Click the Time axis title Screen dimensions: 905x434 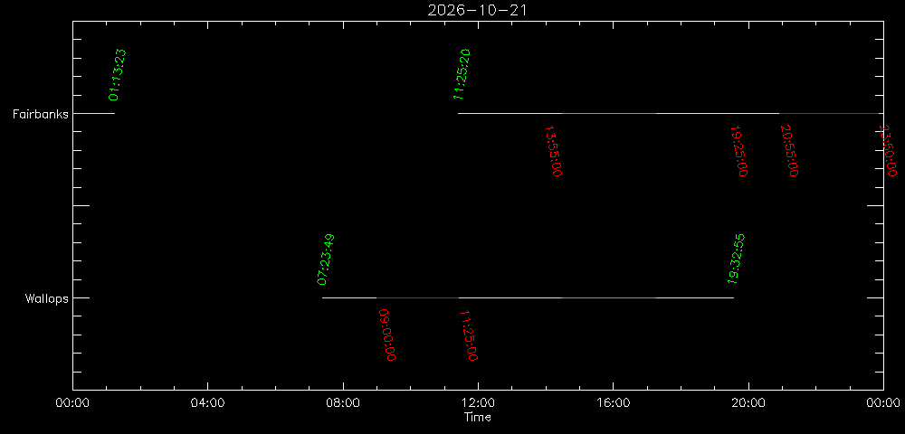point(478,418)
